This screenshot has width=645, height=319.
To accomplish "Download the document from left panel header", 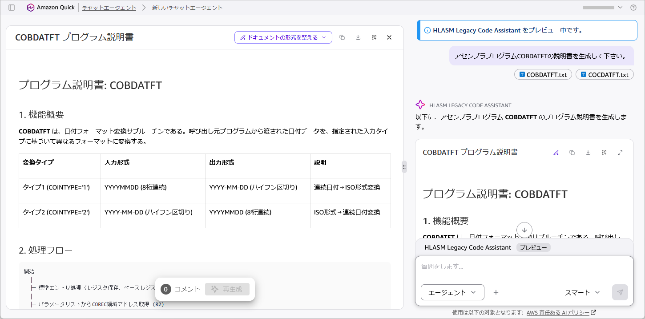I will [x=358, y=37].
